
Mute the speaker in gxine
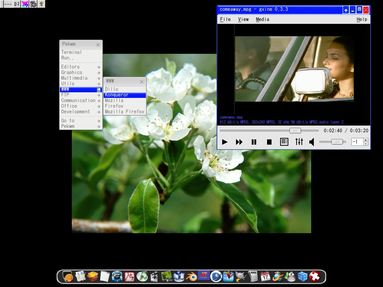click(x=312, y=142)
